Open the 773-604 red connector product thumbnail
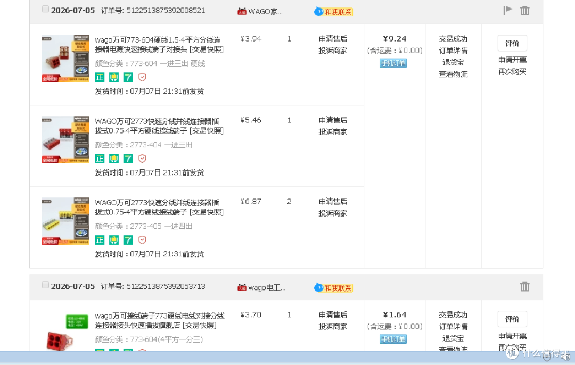 point(65,59)
